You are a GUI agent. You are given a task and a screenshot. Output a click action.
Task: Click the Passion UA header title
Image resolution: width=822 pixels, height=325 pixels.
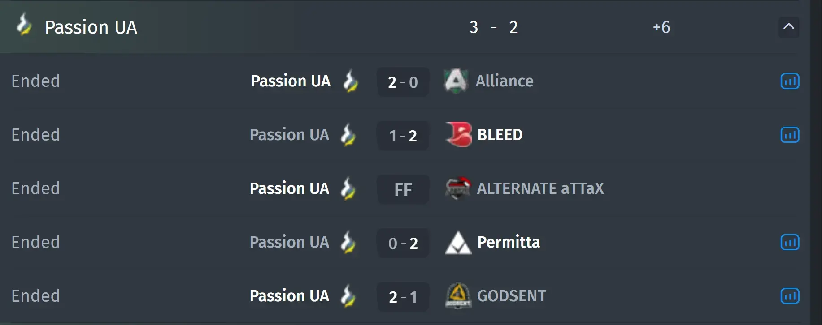click(91, 27)
